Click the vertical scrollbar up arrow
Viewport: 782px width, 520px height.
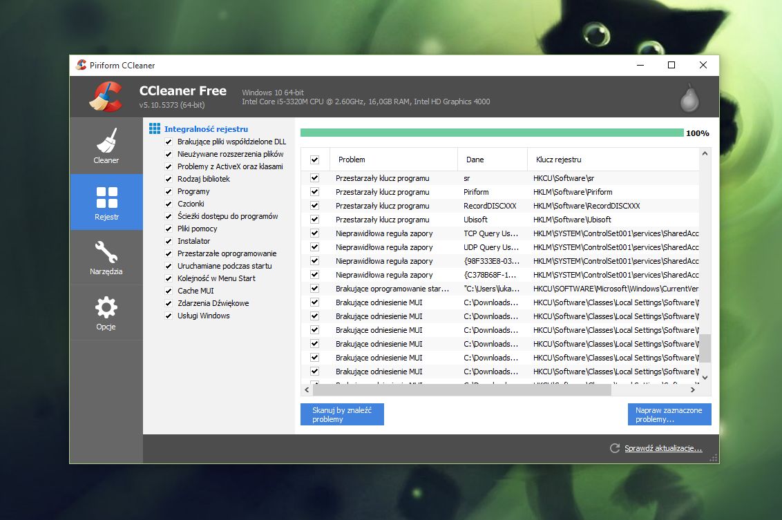(x=705, y=153)
